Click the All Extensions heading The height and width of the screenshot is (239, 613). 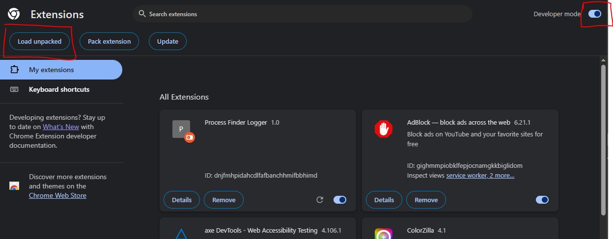[184, 97]
